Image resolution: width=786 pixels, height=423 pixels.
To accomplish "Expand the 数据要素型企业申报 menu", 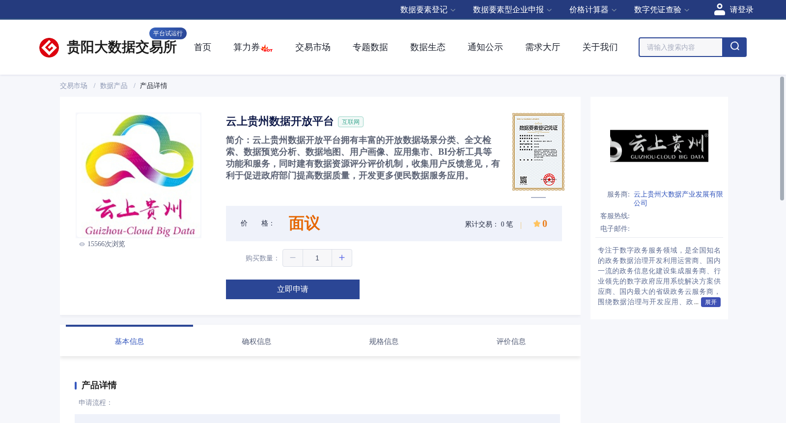I will [x=512, y=10].
